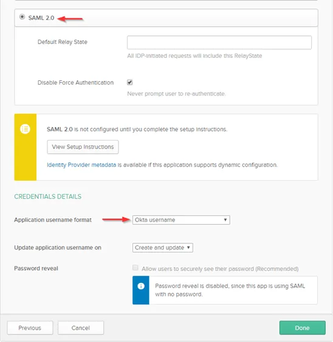Open the Identity Provider metadata link
333x342 pixels.
tap(81, 165)
